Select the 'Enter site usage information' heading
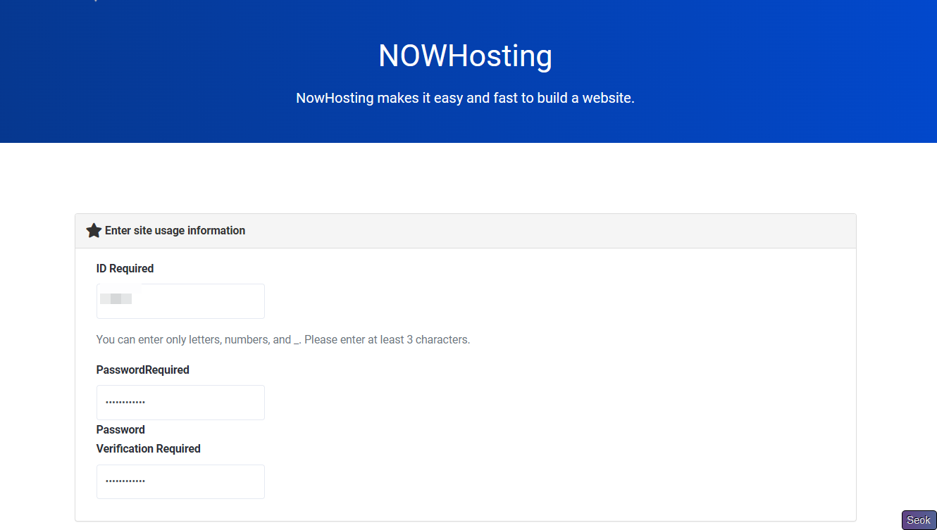The width and height of the screenshot is (937, 530). [175, 231]
